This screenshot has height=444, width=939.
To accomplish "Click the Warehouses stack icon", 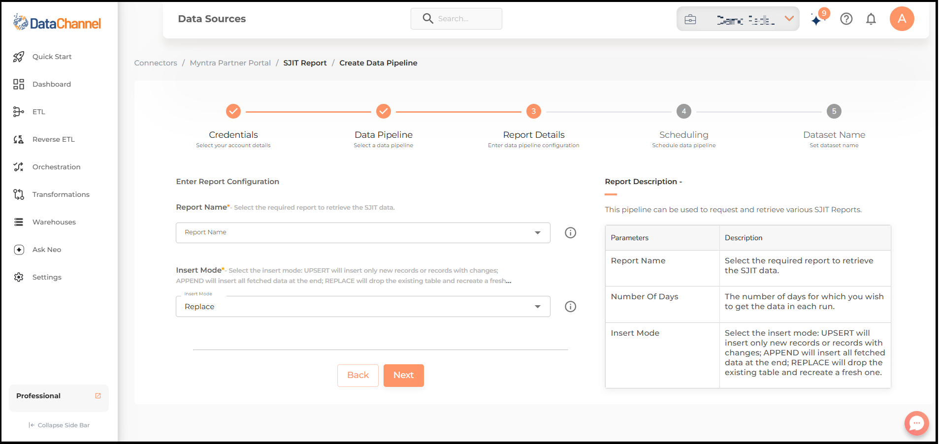I will click(x=19, y=222).
